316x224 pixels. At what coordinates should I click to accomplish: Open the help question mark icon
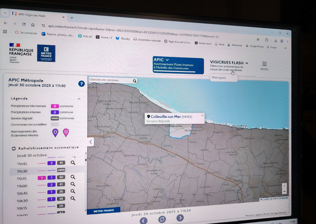[81, 84]
